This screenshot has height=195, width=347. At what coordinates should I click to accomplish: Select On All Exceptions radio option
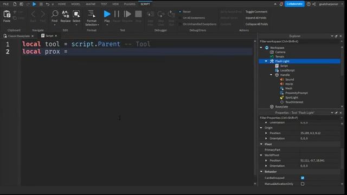point(180,18)
